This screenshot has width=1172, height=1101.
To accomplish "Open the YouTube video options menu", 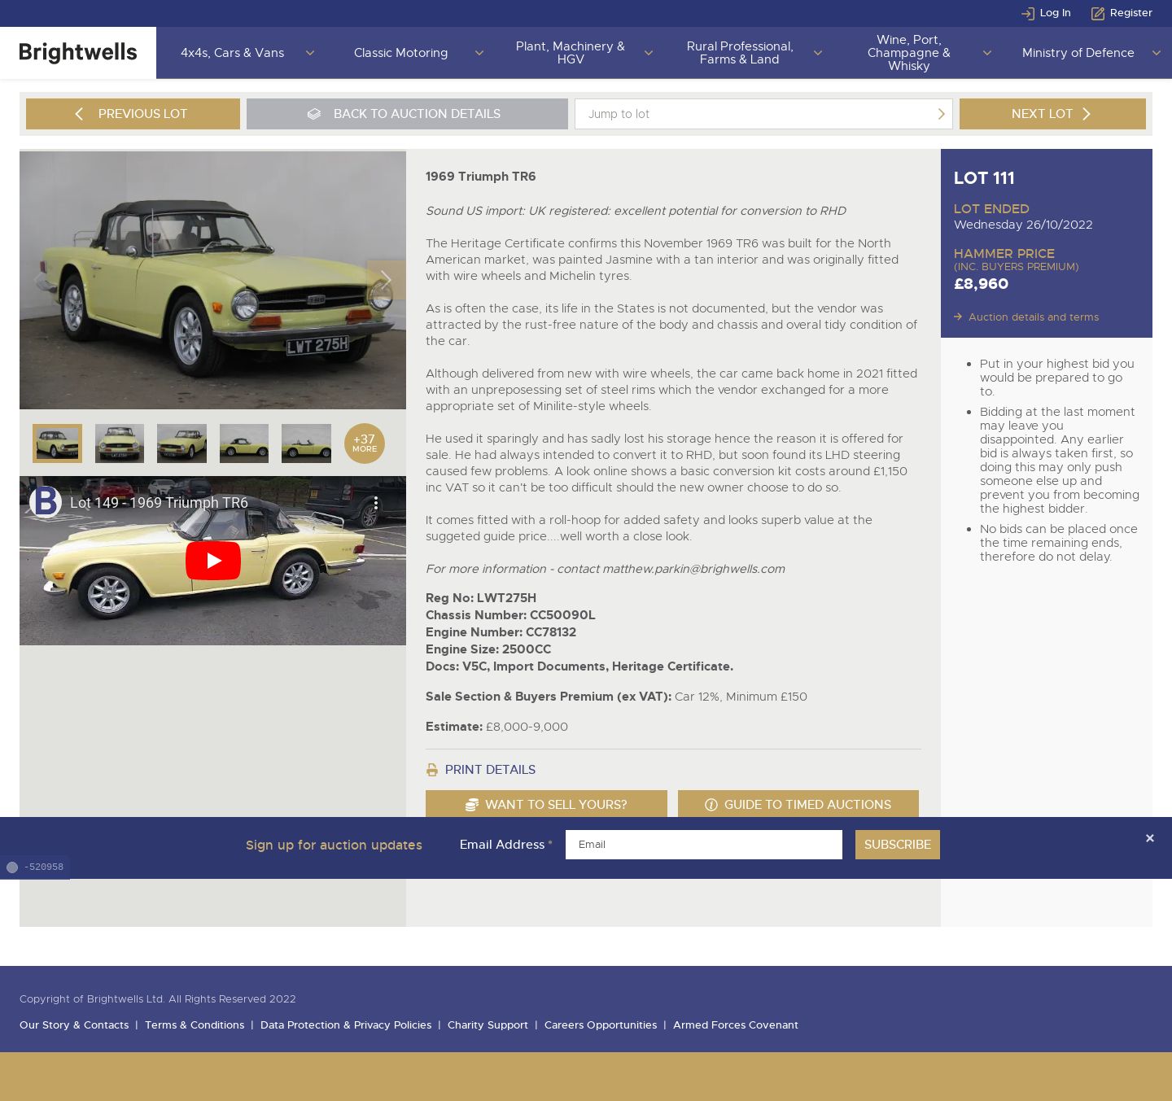I will tap(375, 503).
